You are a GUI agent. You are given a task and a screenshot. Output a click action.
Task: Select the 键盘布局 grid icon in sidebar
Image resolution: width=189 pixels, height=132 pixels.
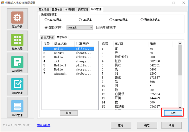point(17,40)
